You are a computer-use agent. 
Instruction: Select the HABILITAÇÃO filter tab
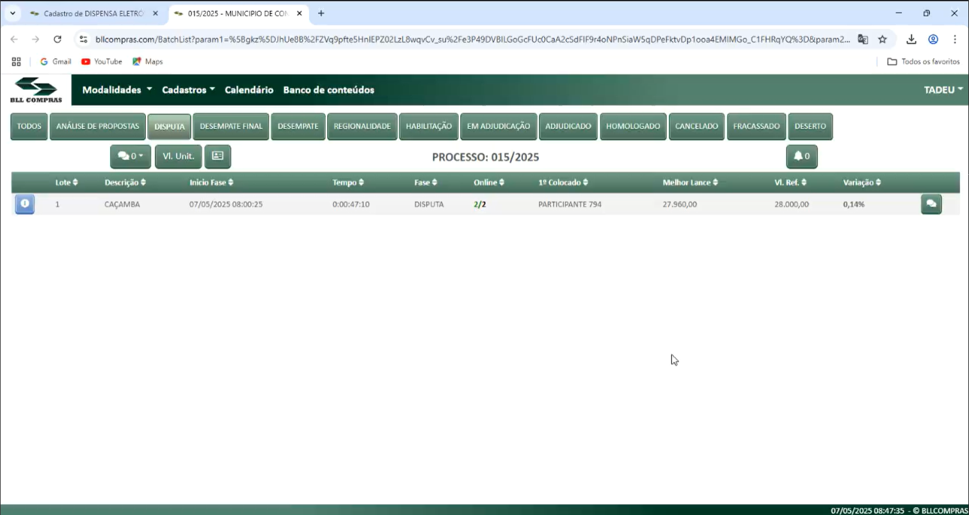click(428, 126)
